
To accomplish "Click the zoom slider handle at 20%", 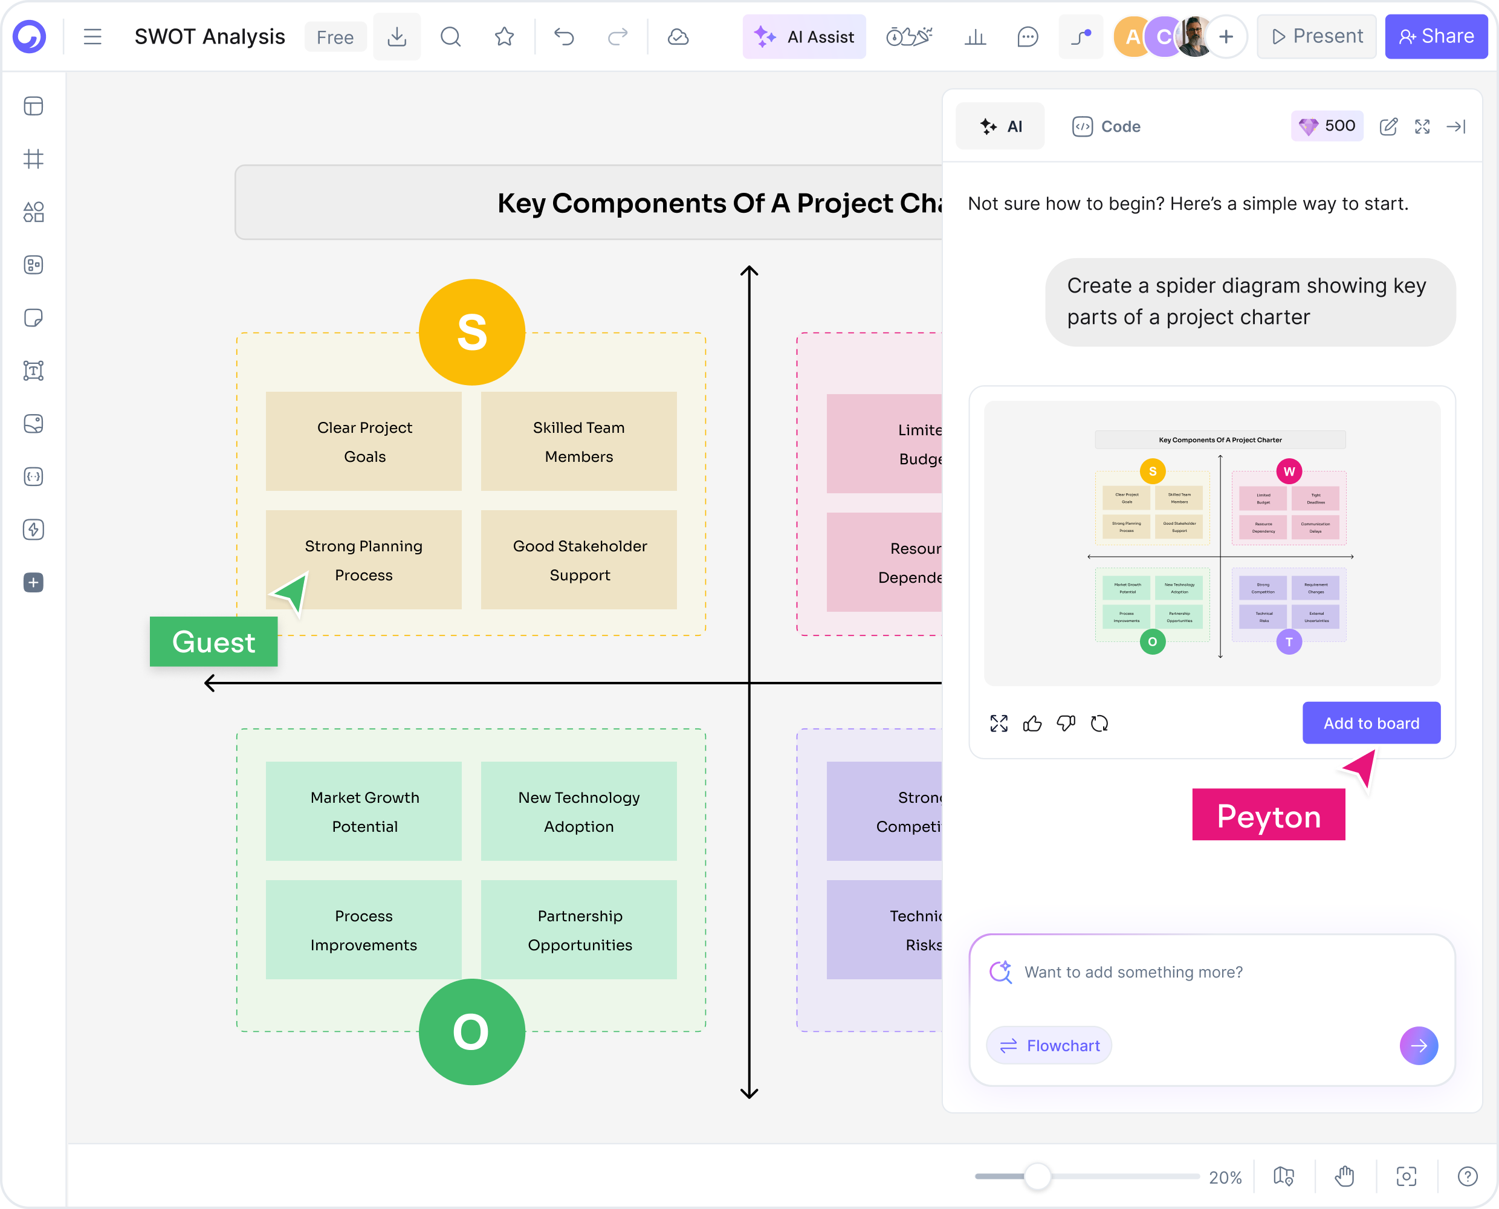I will 1037,1176.
